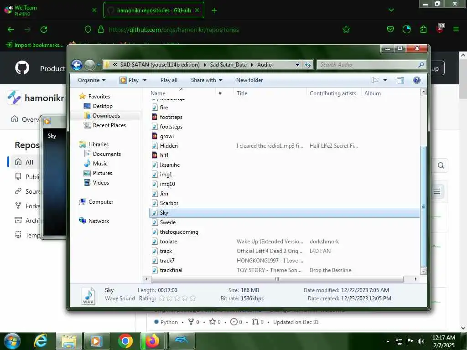Image resolution: width=467 pixels, height=350 pixels.
Task: Open Firefox extensions puzzle icon
Action: pyautogui.click(x=423, y=30)
